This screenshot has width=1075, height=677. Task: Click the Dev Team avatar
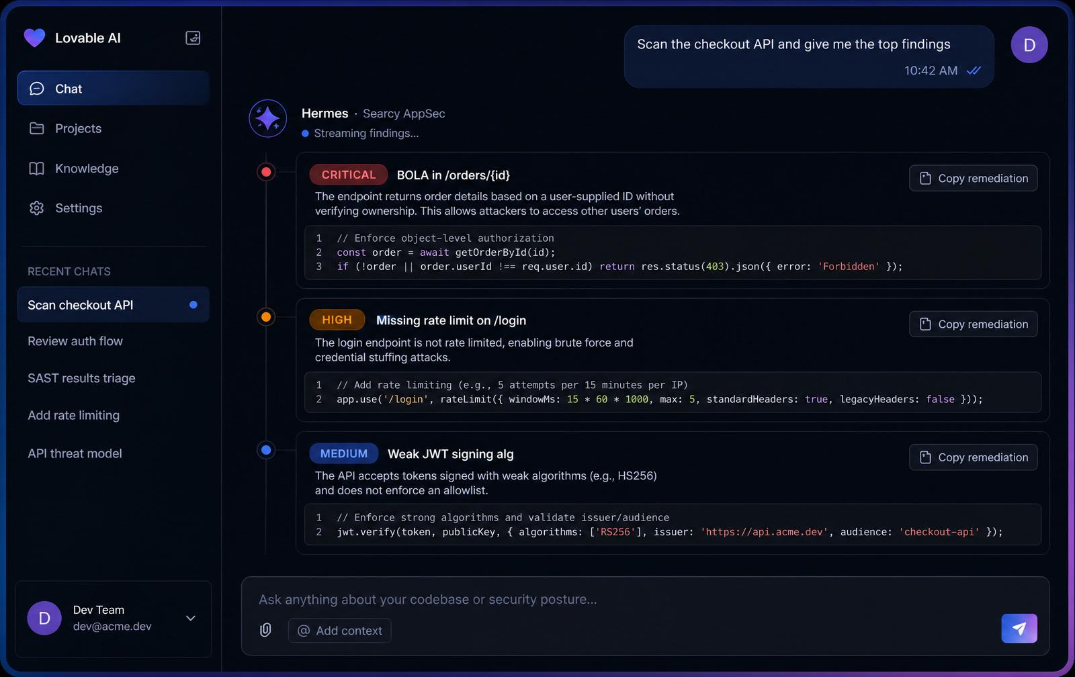point(44,618)
